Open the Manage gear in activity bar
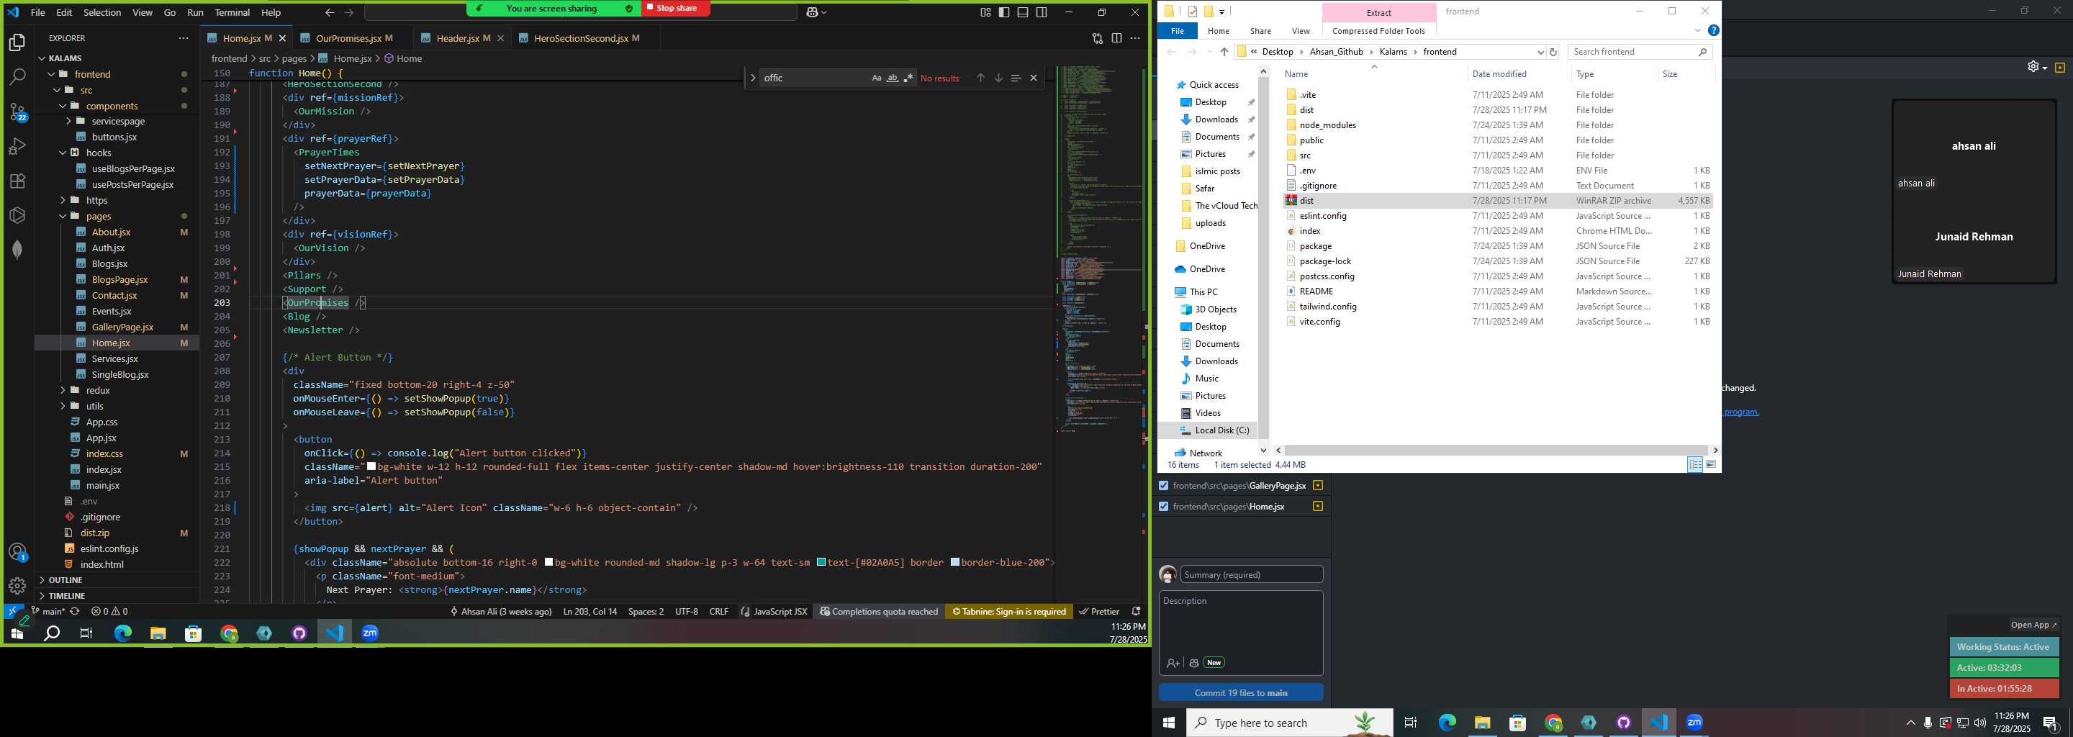2073x737 pixels. (17, 586)
